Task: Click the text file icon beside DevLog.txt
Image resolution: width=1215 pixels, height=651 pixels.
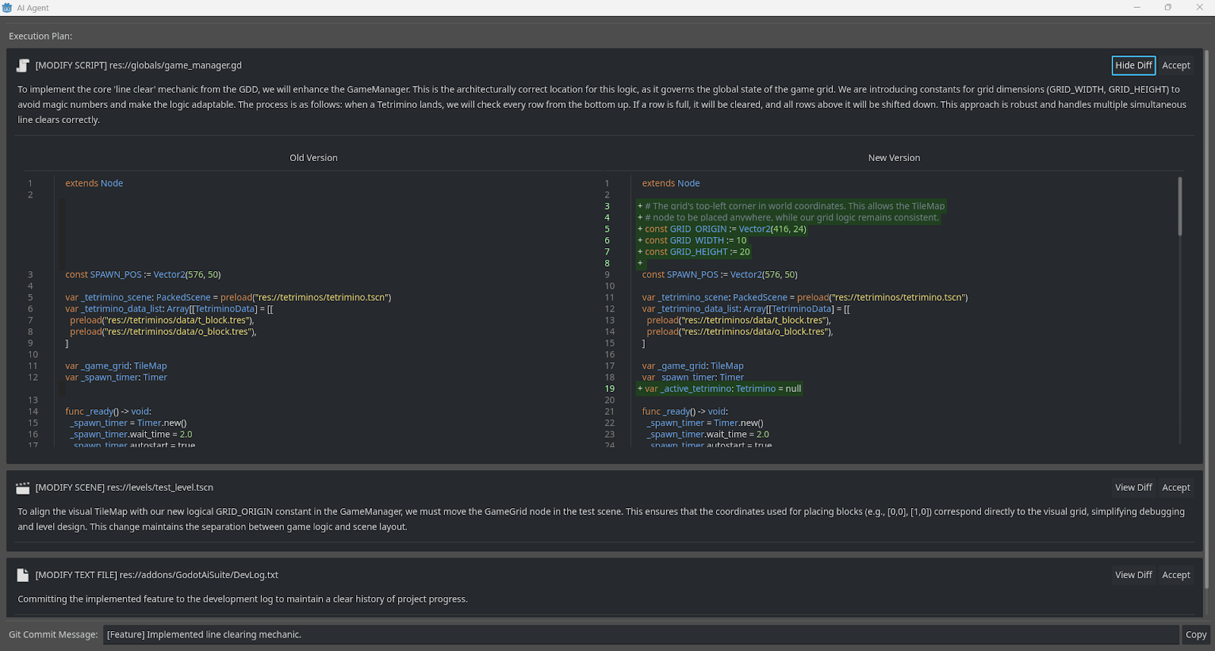Action: click(23, 575)
